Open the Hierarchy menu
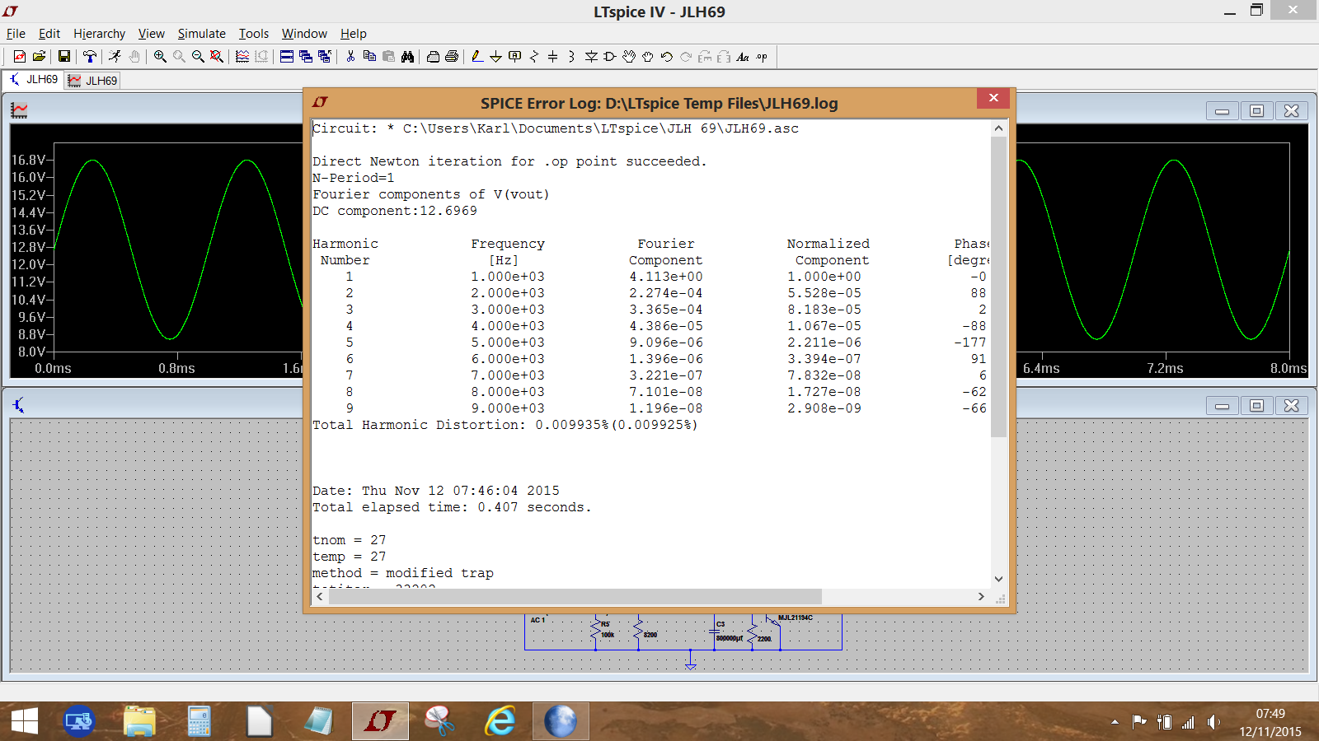The image size is (1319, 741). [x=99, y=34]
